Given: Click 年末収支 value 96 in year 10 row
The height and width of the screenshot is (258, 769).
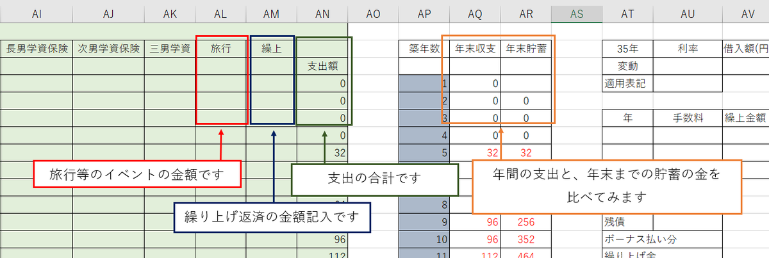Looking at the screenshot, I should click(475, 239).
